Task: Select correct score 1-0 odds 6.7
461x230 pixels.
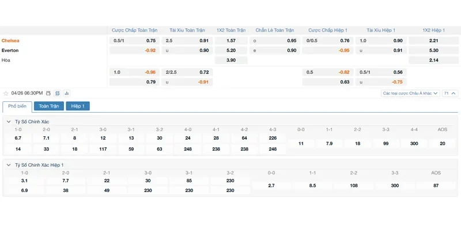Action: [18, 138]
